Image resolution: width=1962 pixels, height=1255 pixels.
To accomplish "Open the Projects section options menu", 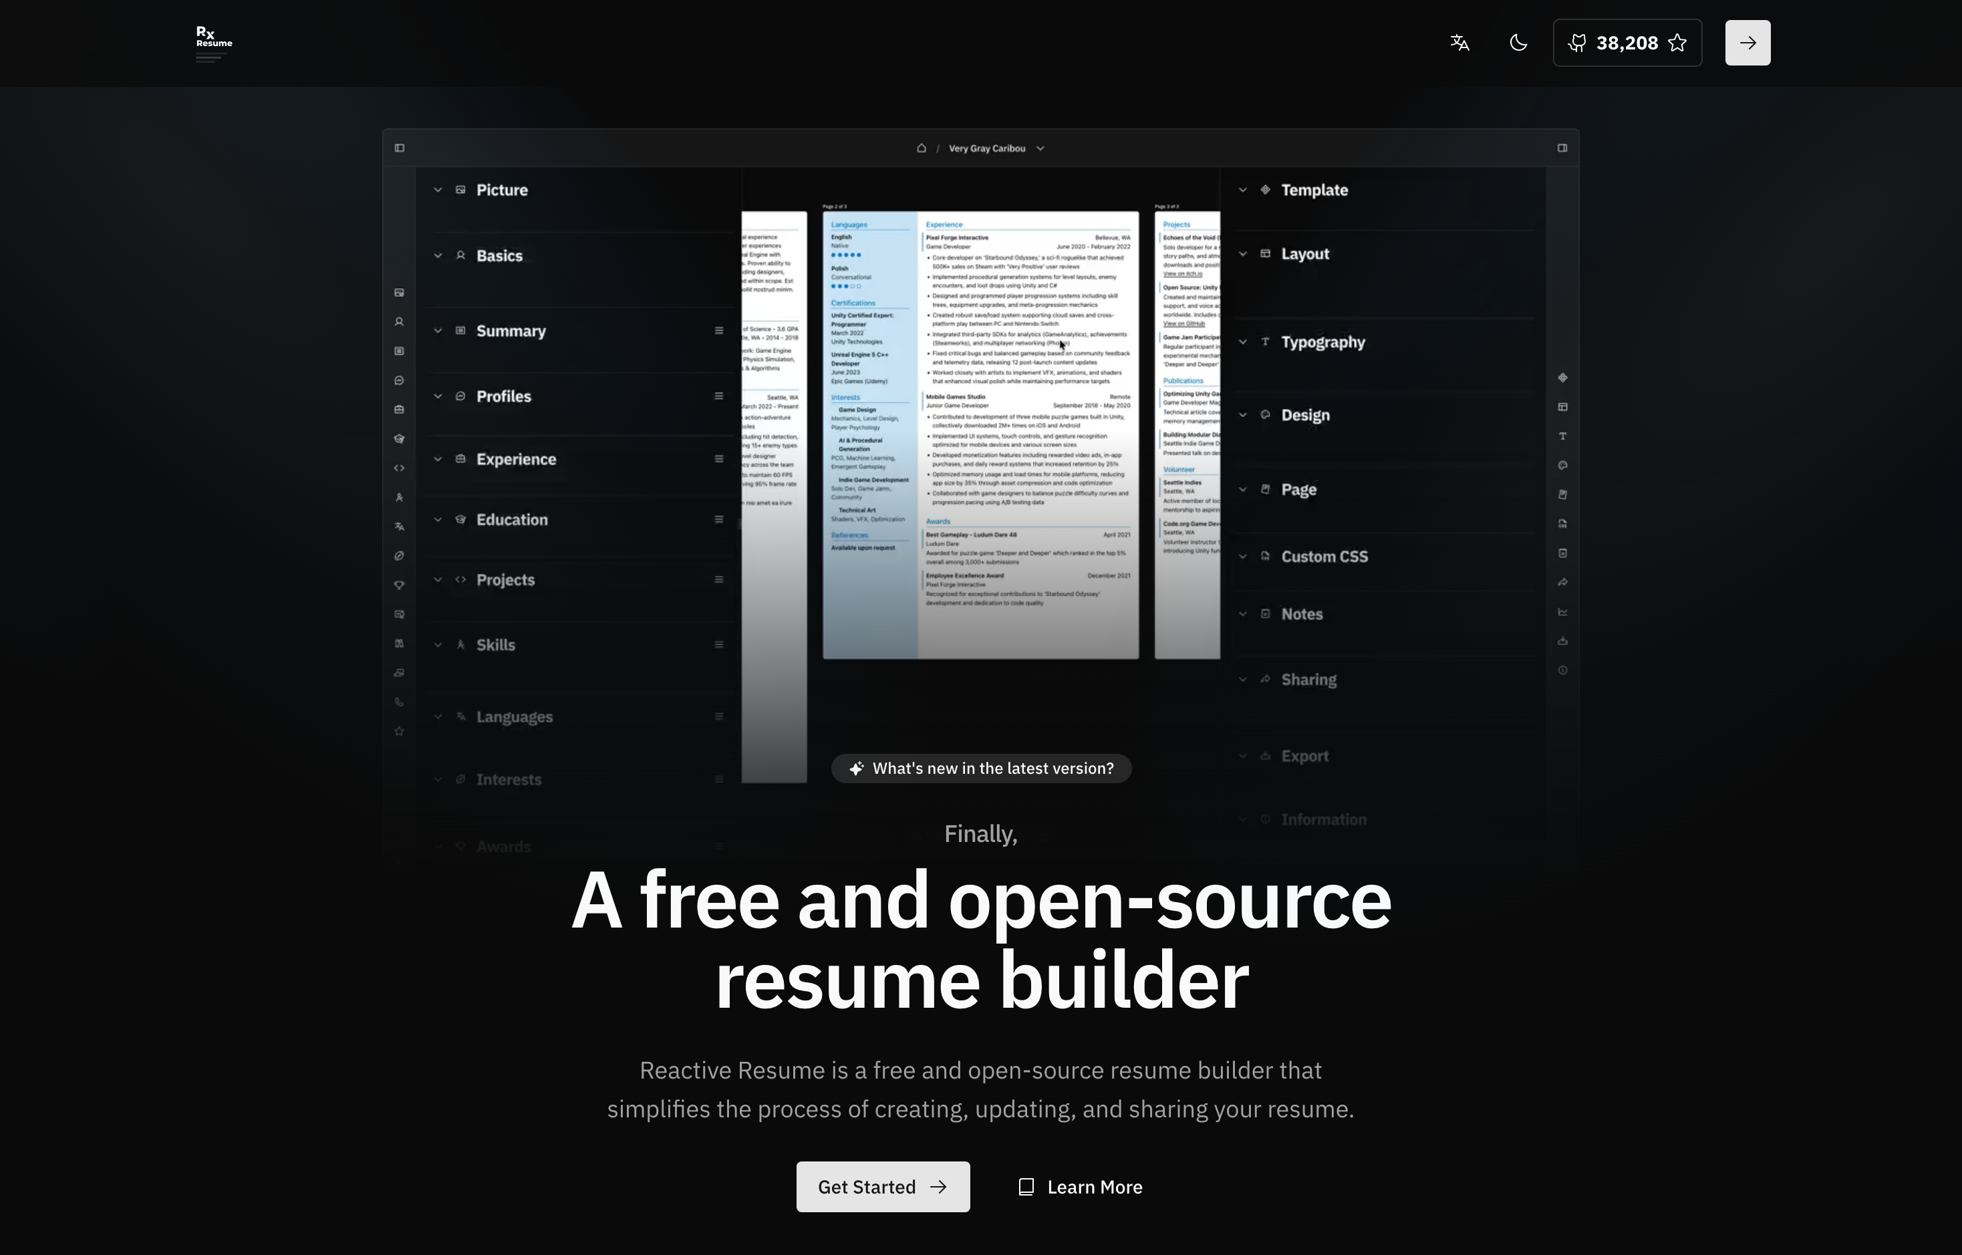I will click(718, 579).
